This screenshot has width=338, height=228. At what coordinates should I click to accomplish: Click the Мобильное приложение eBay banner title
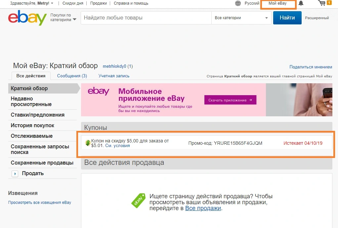click(x=151, y=95)
